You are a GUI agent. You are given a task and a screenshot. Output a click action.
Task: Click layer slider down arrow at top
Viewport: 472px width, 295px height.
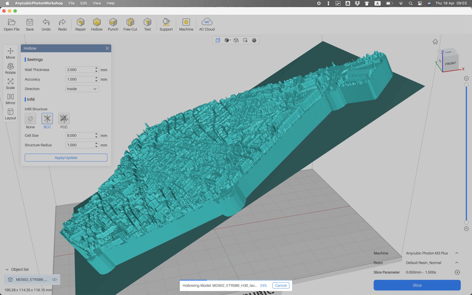click(466, 78)
